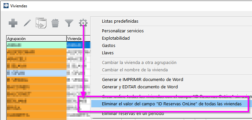Open the funnel filter icon
Viewport: 252px width, 120px height.
tap(69, 23)
